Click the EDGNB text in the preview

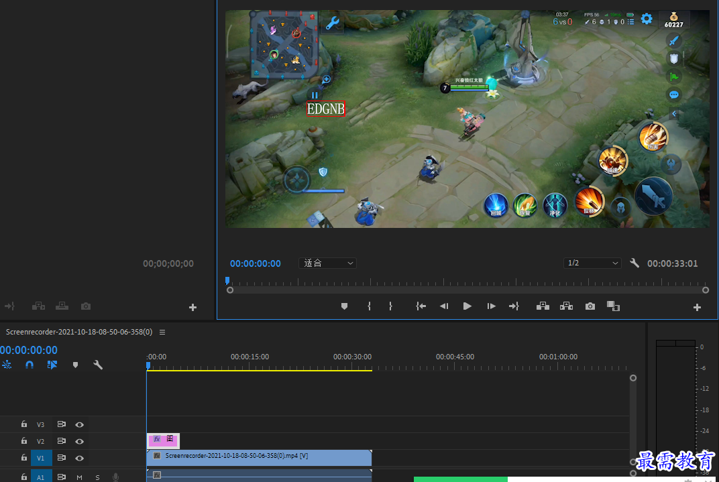tap(325, 109)
